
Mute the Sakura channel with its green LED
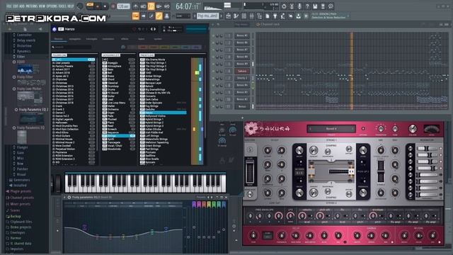click(x=214, y=71)
